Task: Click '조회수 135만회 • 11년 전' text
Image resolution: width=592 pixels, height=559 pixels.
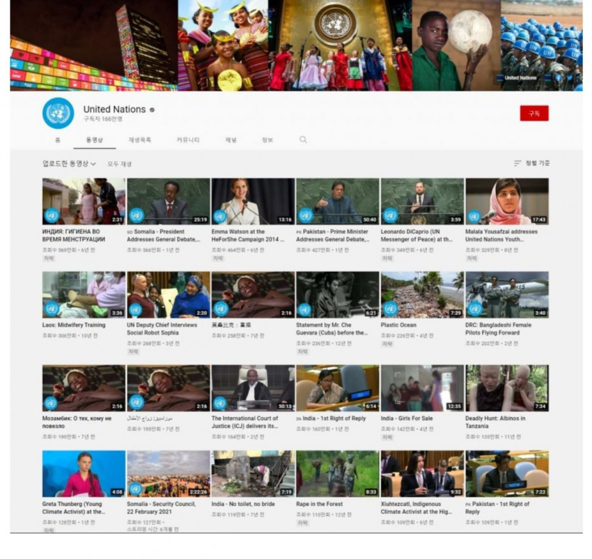Action: [x=493, y=436]
